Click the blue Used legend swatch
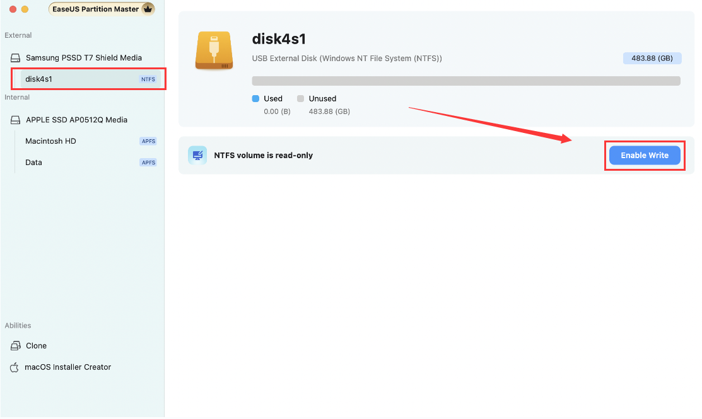Viewport: 702px width, 419px height. tap(255, 98)
